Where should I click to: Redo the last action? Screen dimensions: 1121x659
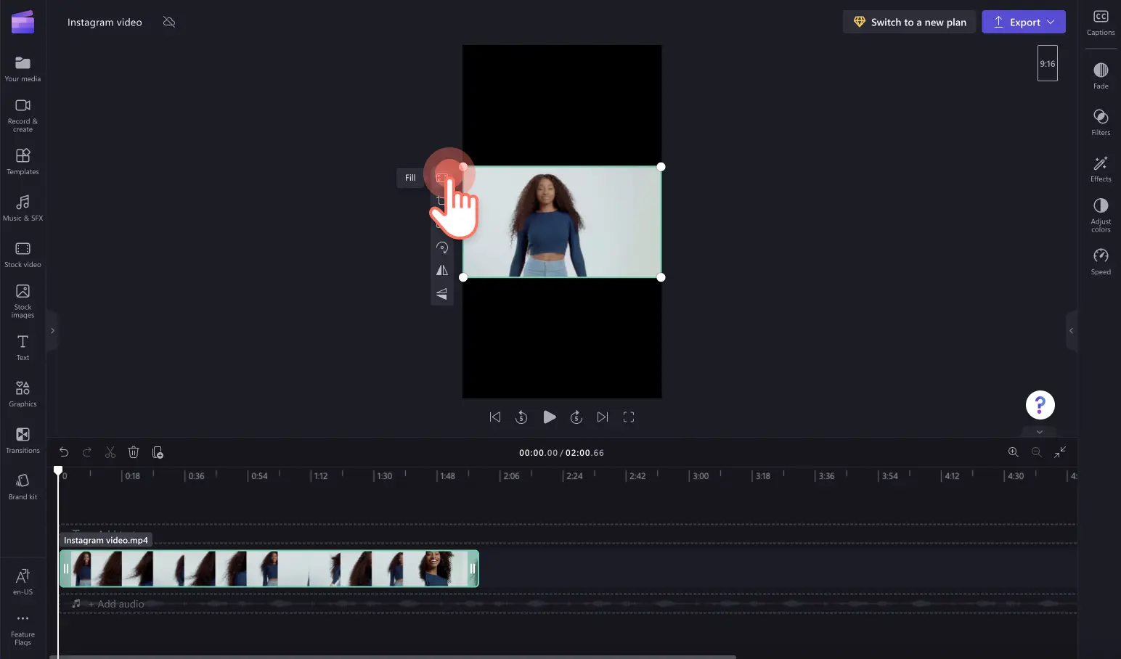87,452
